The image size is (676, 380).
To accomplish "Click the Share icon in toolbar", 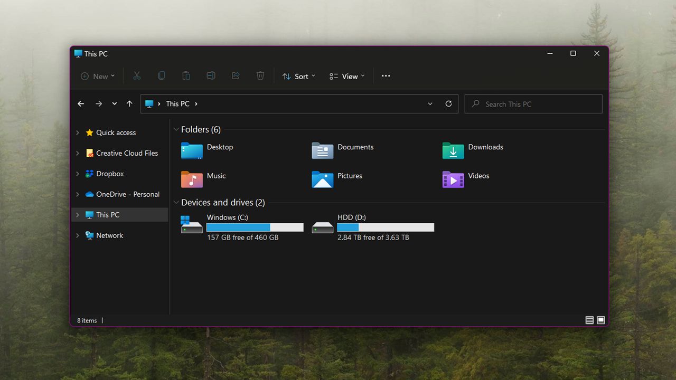I will [236, 76].
